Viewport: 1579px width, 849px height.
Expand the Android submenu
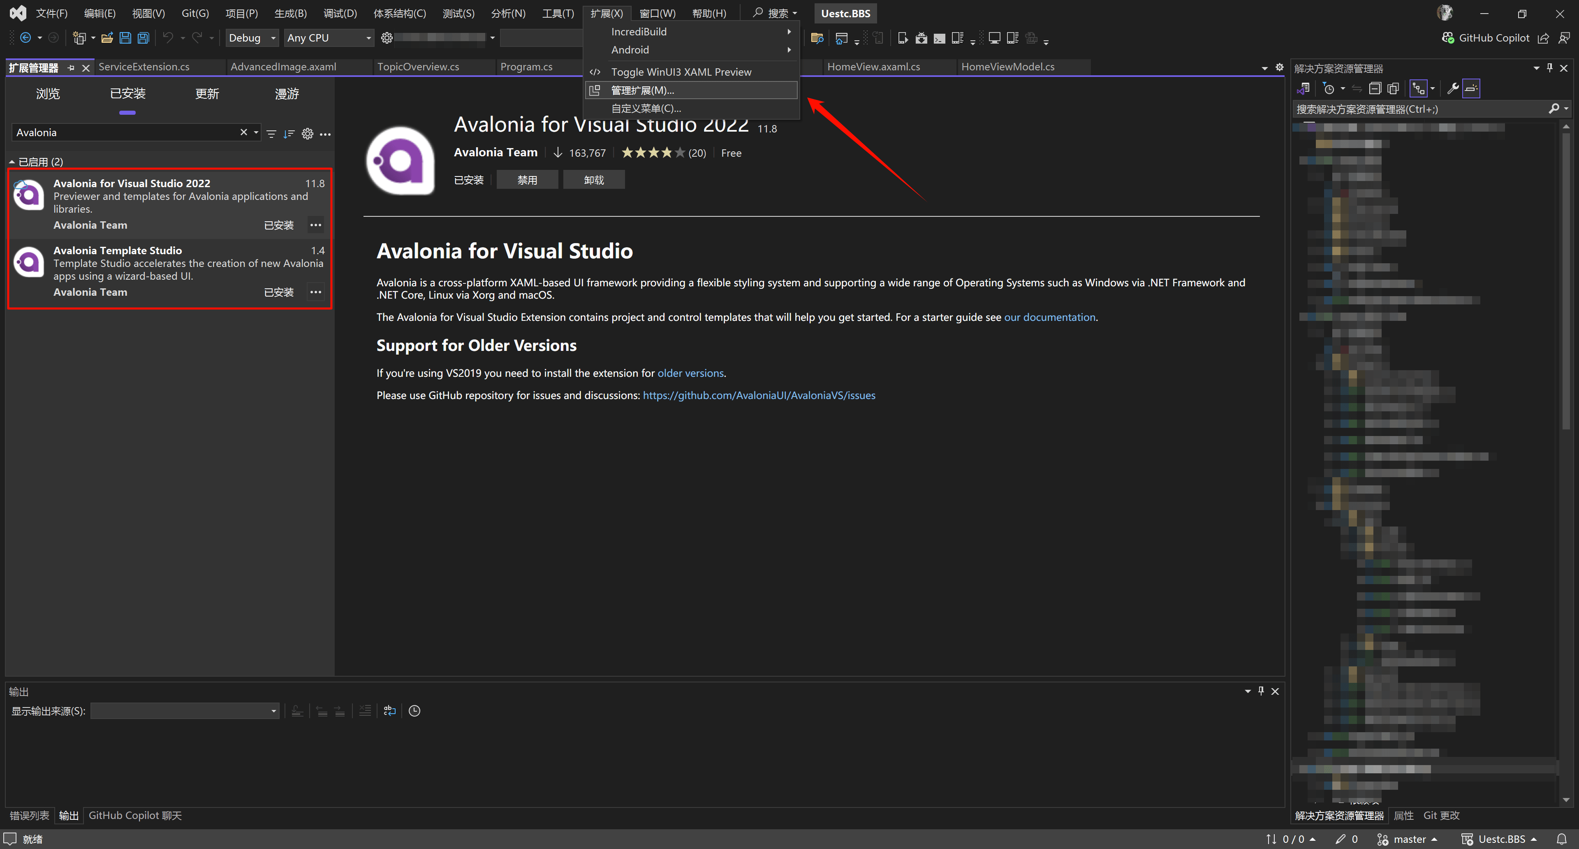(691, 50)
